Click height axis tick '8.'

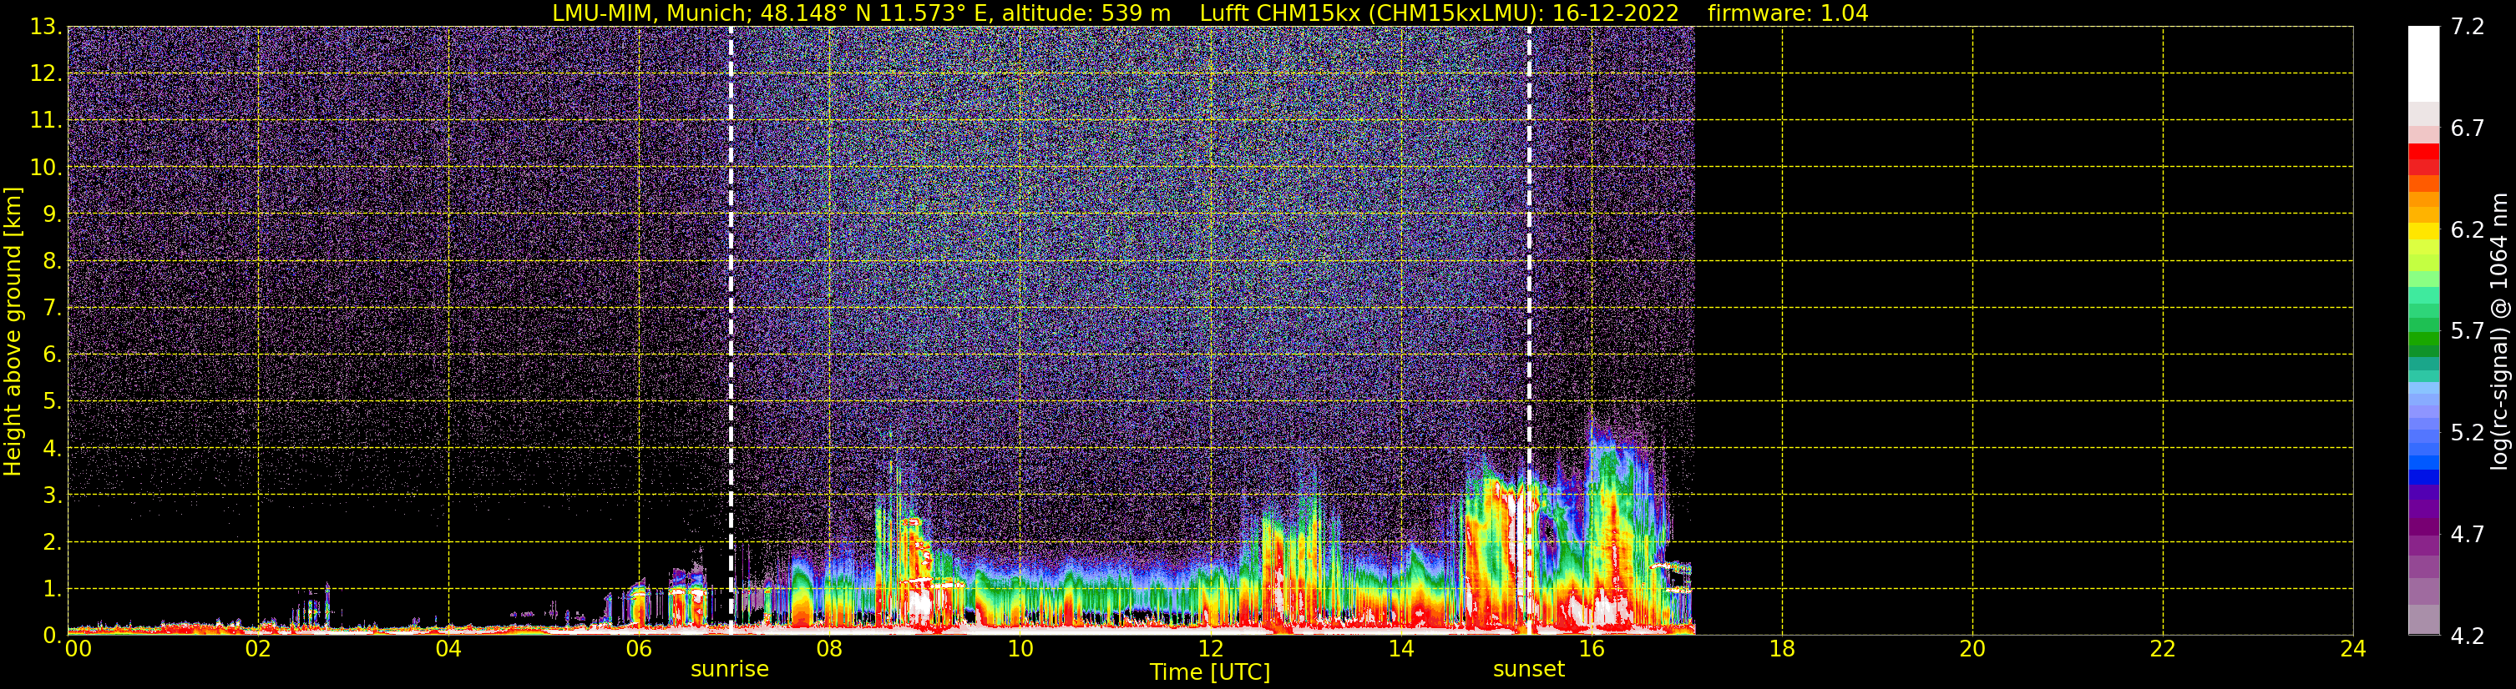(51, 260)
